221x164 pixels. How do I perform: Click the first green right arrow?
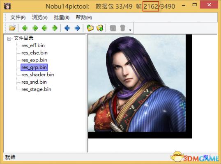(x=35, y=28)
